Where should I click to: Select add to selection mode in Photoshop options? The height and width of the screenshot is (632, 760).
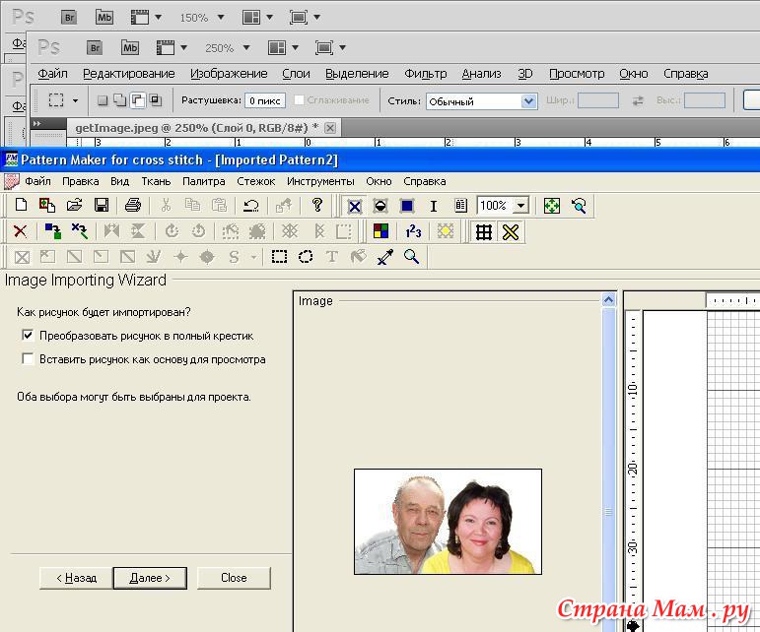coord(119,100)
